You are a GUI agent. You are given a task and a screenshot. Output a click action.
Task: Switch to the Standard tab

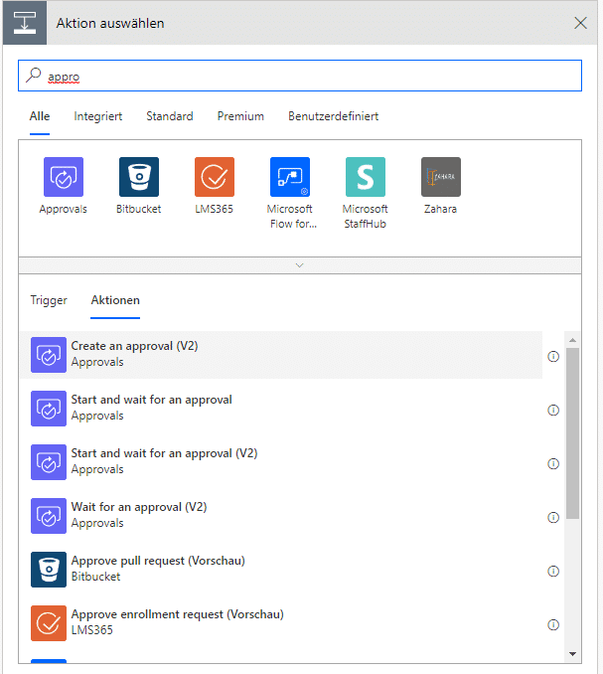[x=170, y=116]
